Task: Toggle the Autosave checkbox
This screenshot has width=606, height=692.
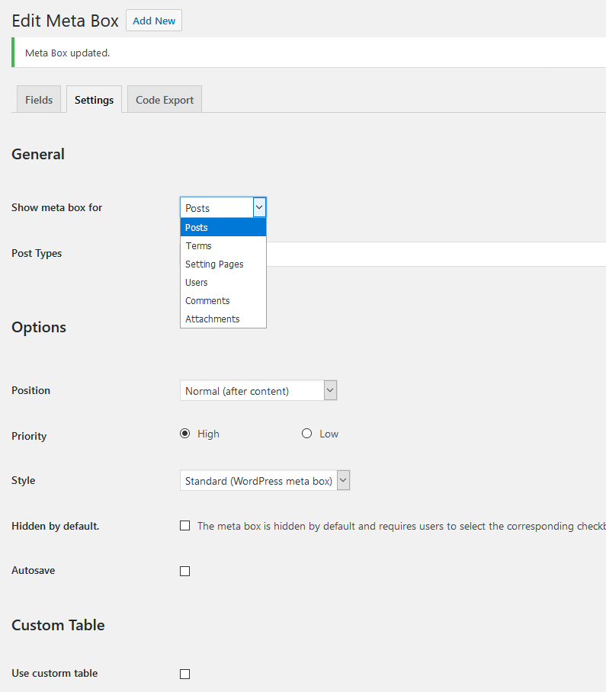Action: [184, 571]
